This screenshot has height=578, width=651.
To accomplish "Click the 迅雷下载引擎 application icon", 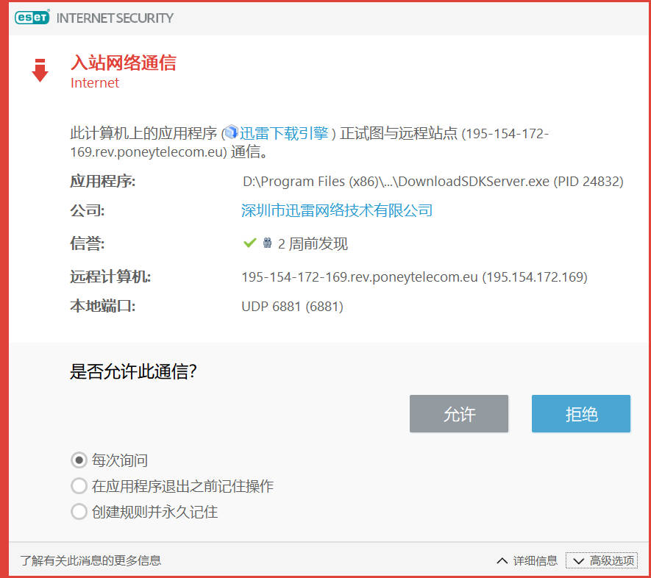I will point(231,132).
